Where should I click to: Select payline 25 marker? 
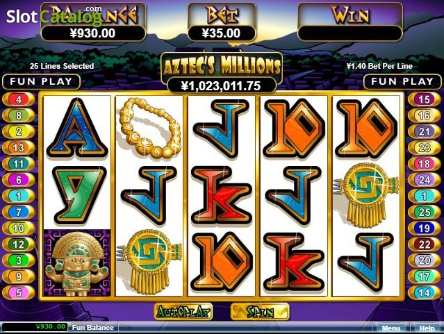pos(424,212)
